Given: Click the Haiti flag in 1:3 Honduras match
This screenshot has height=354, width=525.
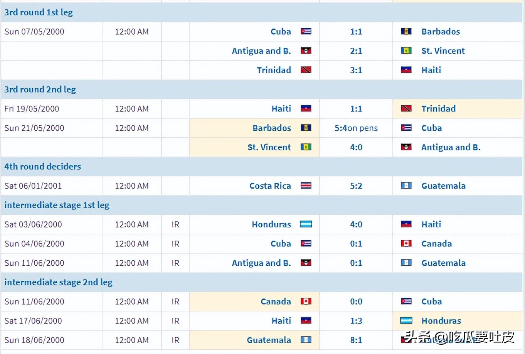Looking at the screenshot, I should click(306, 320).
